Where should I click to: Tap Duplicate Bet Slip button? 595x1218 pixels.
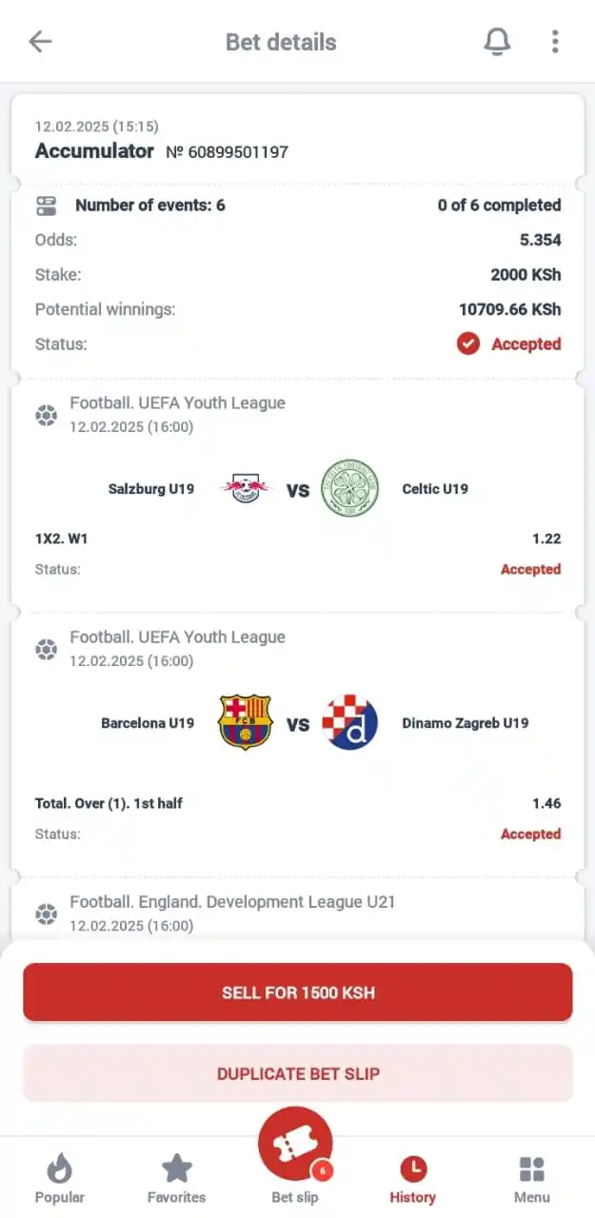click(298, 1073)
